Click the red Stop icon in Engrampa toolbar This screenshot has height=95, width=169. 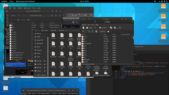click(x=120, y=28)
